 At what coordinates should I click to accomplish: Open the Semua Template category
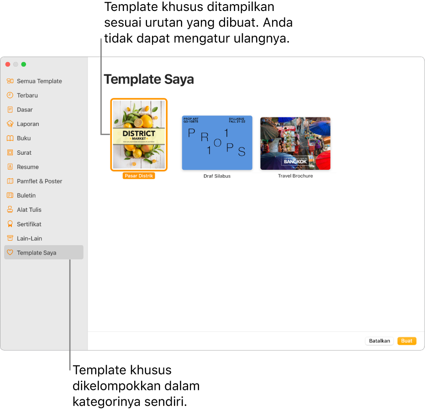[x=39, y=81]
